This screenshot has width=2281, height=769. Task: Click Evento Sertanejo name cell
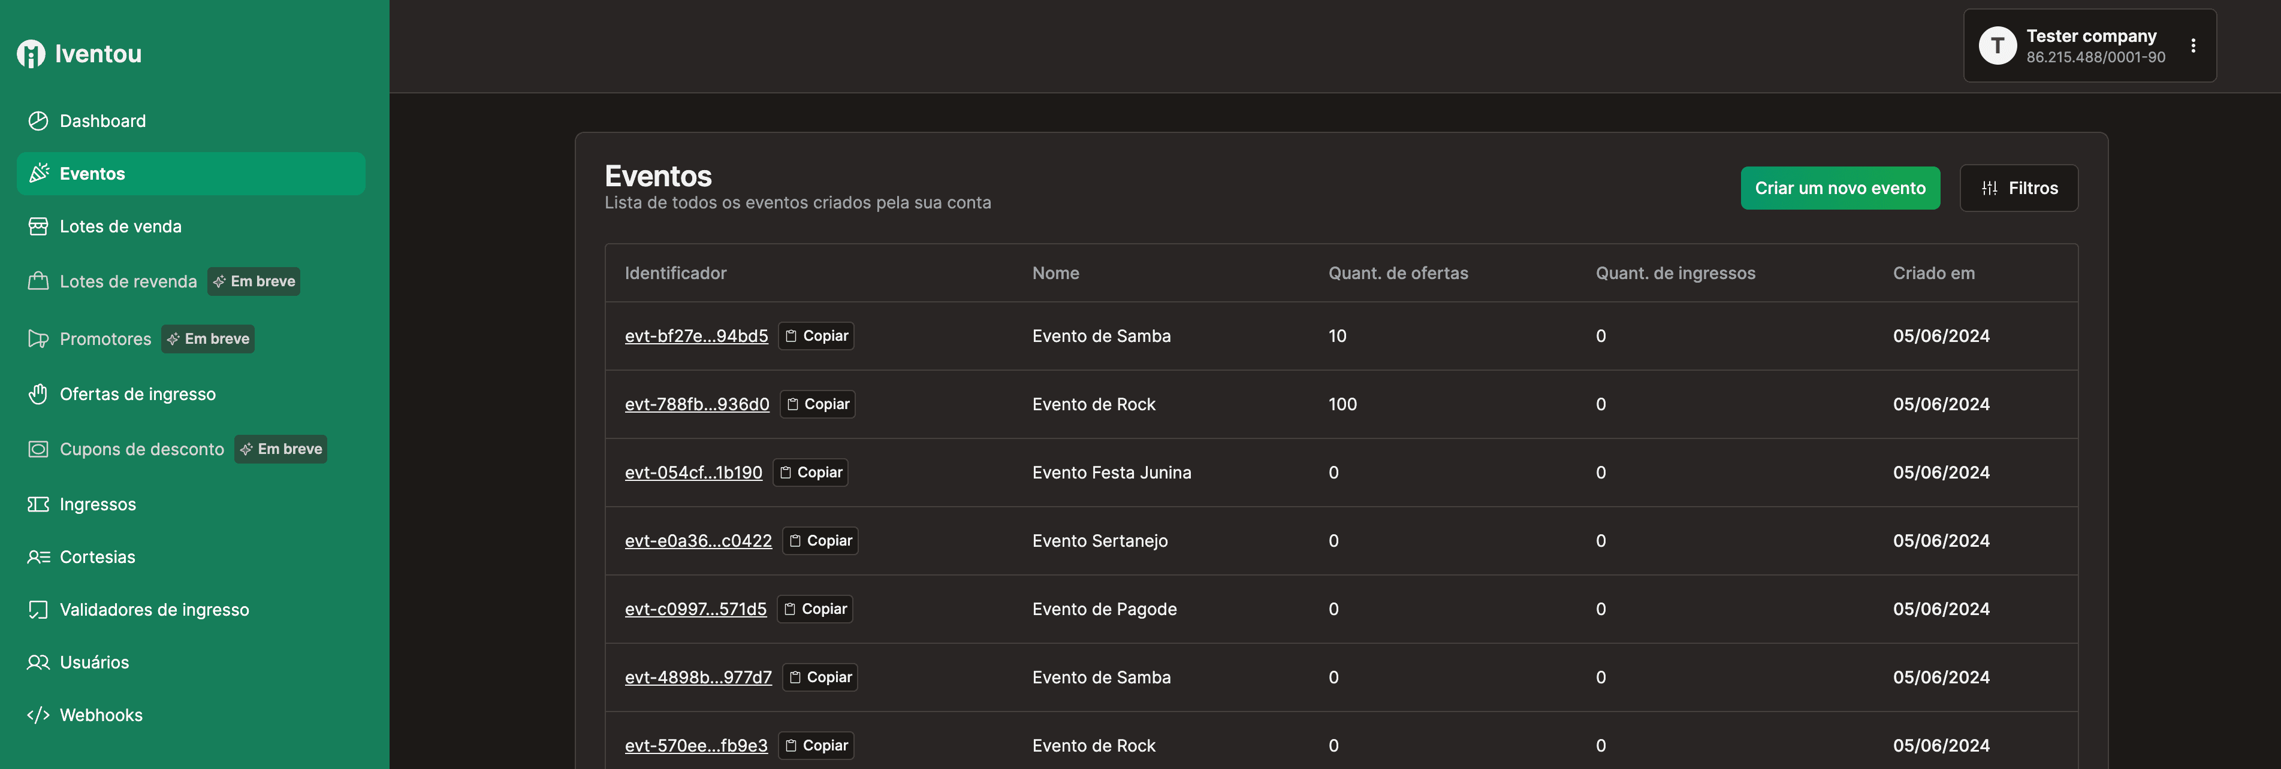pyautogui.click(x=1100, y=541)
